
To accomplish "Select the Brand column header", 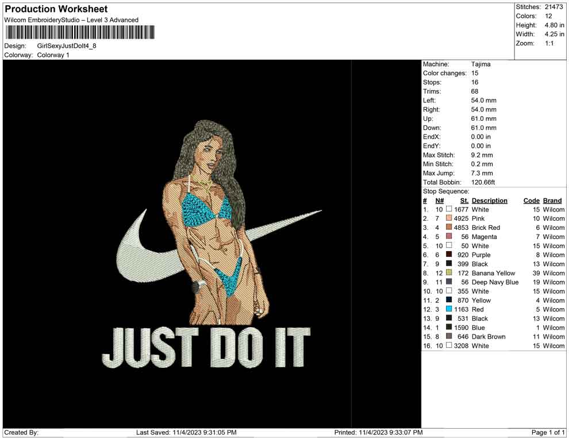I will point(552,201).
